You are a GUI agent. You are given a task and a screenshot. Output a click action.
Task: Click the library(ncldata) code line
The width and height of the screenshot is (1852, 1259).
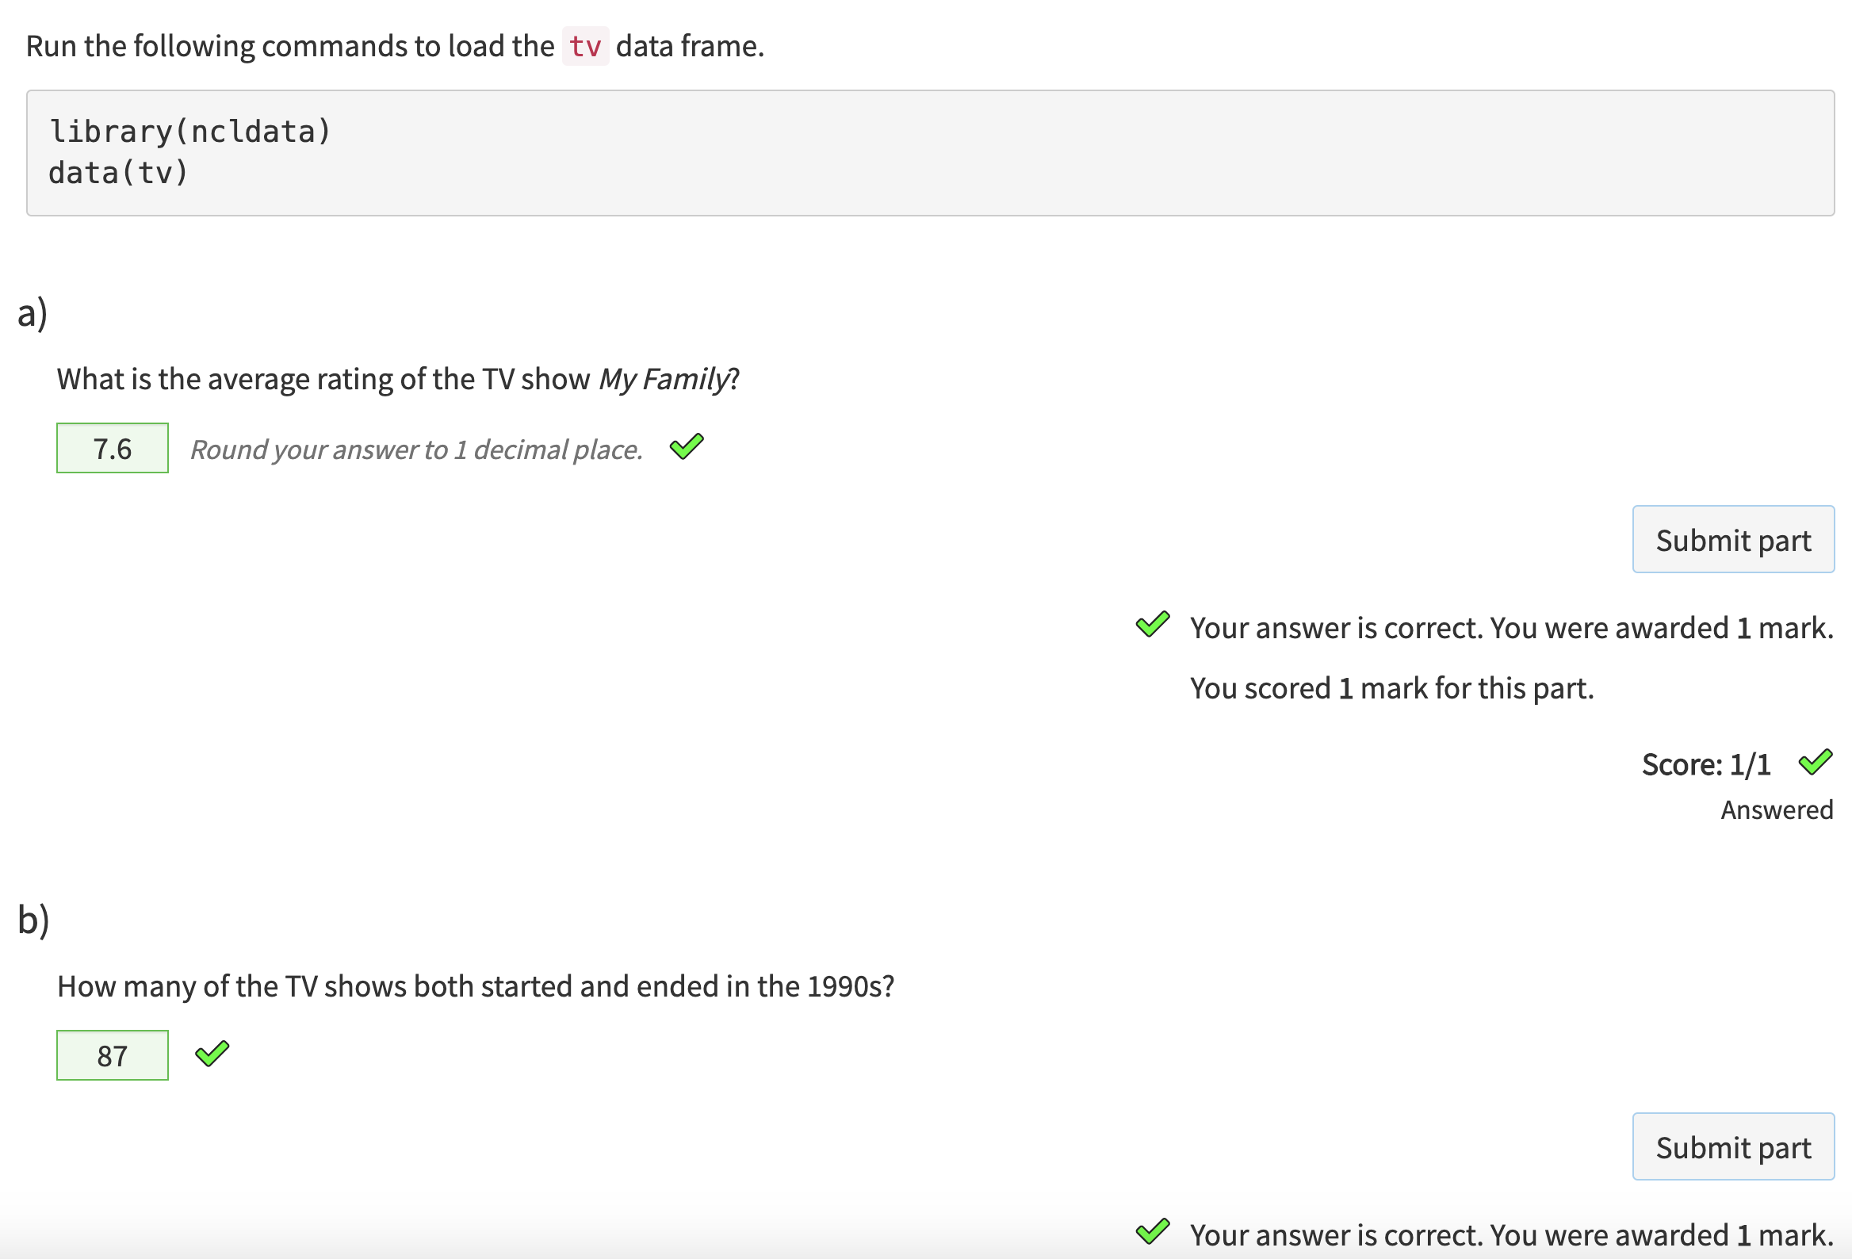click(189, 132)
